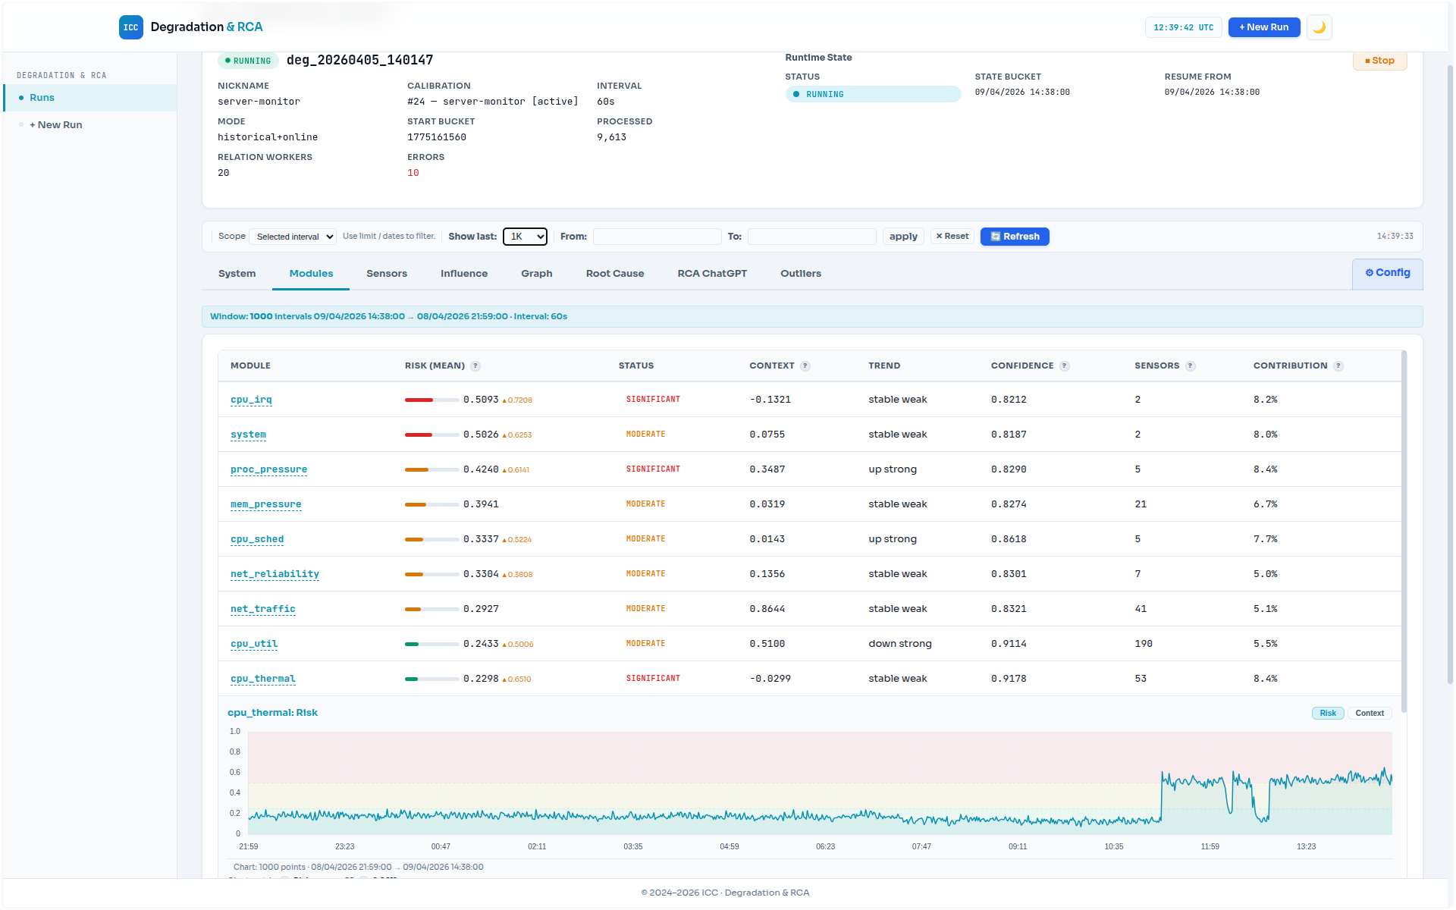The image size is (1456, 910).
Task: Open the RCA ChatGPT tab
Action: [x=711, y=273]
